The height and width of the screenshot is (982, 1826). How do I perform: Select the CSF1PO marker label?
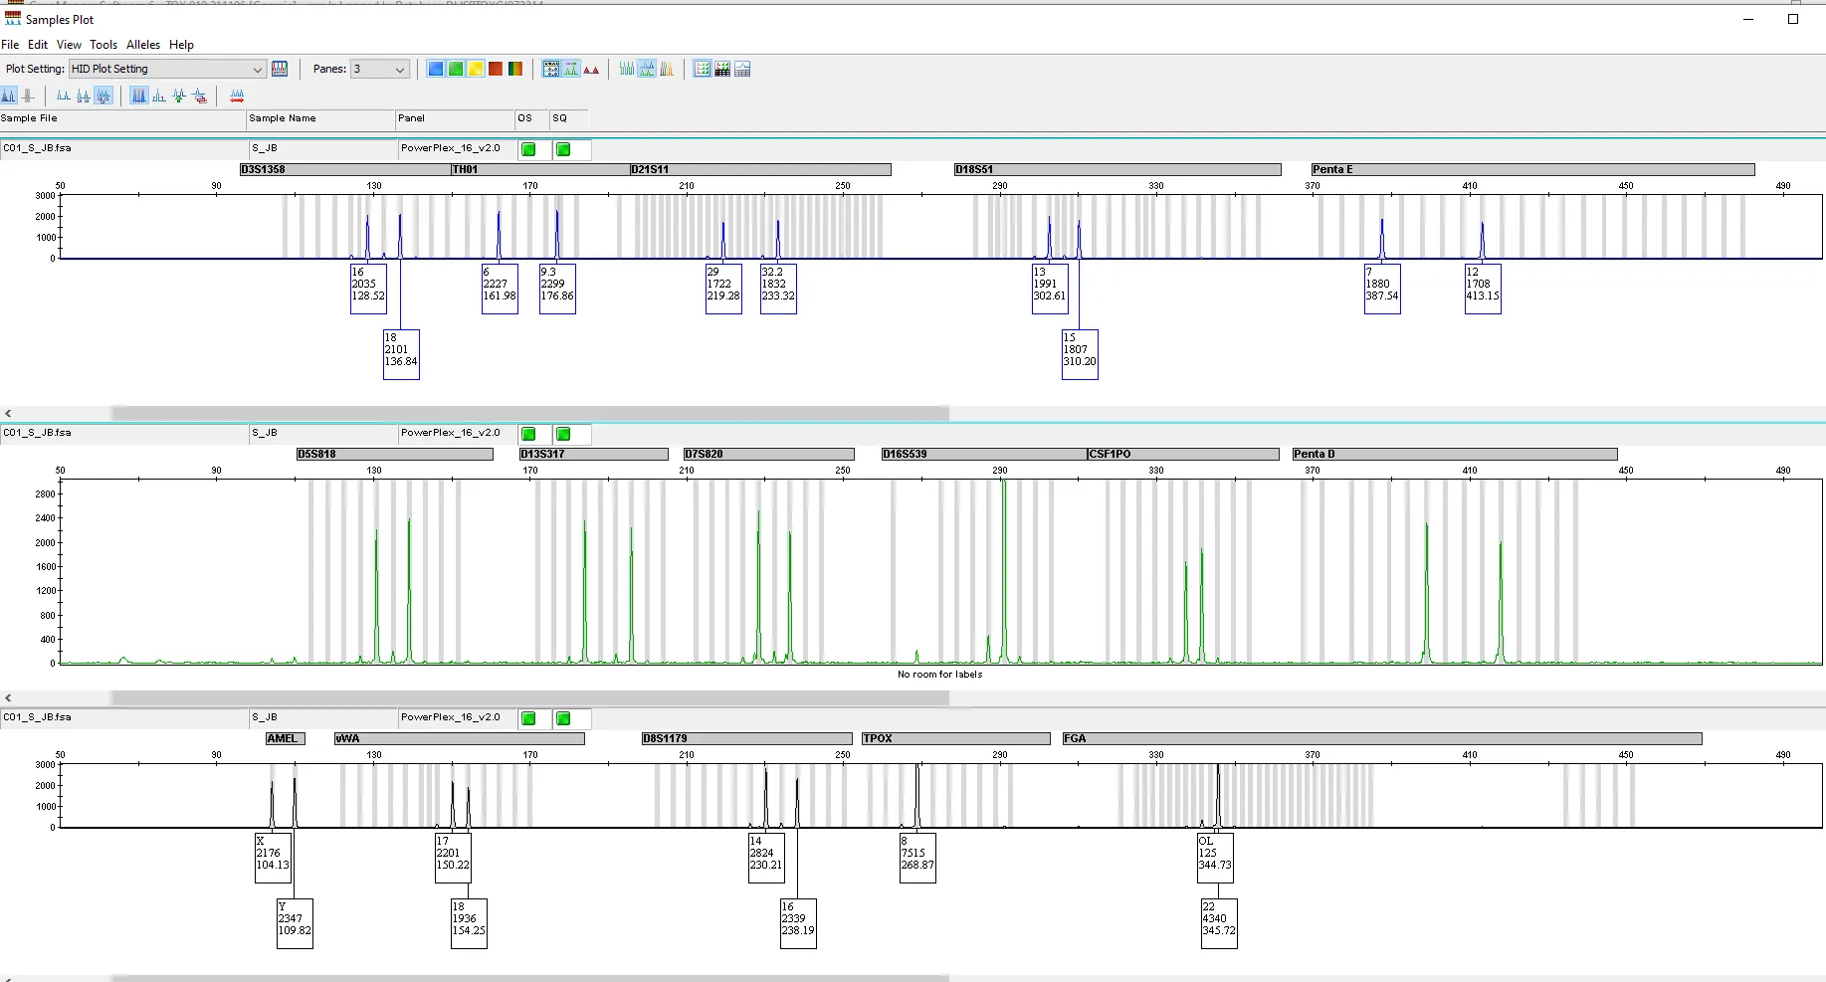(x=1182, y=454)
